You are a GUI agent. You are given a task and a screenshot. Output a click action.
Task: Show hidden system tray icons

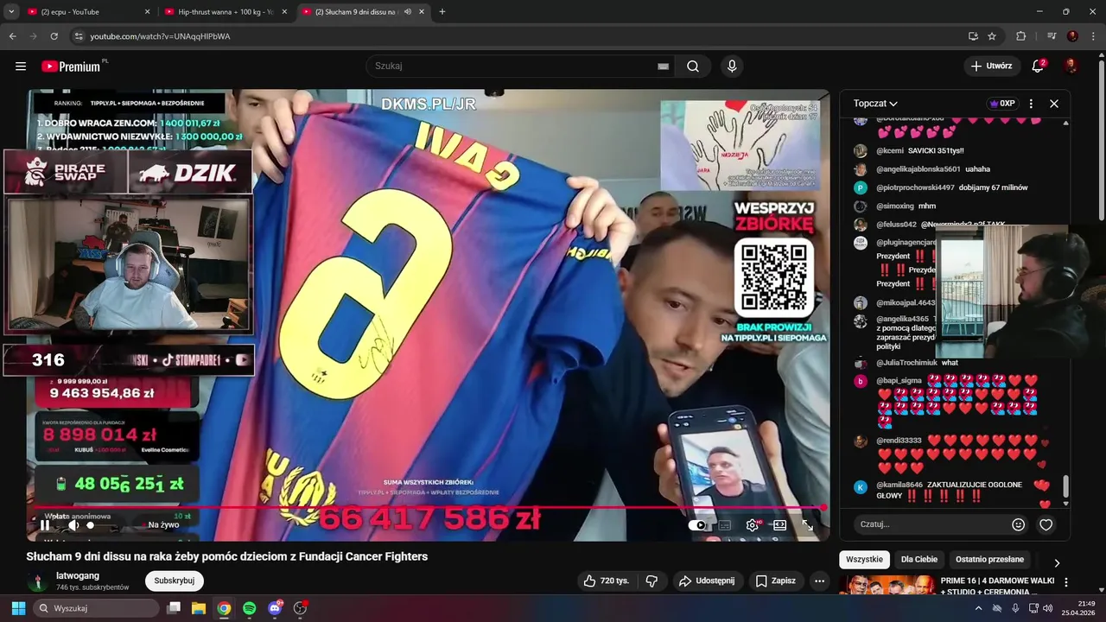pos(978,608)
